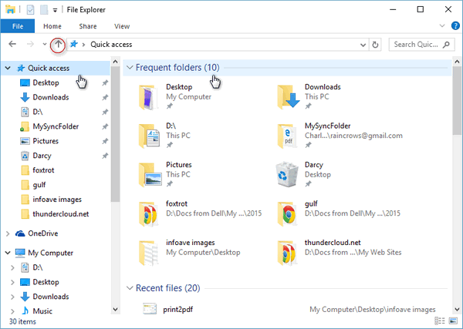Click the New folder quick toolbar icon
Image resolution: width=463 pixels, height=329 pixels.
point(44,10)
